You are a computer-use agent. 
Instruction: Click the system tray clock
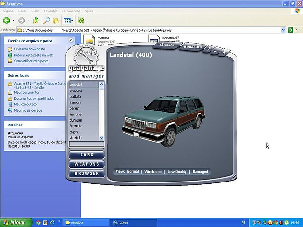(x=295, y=223)
